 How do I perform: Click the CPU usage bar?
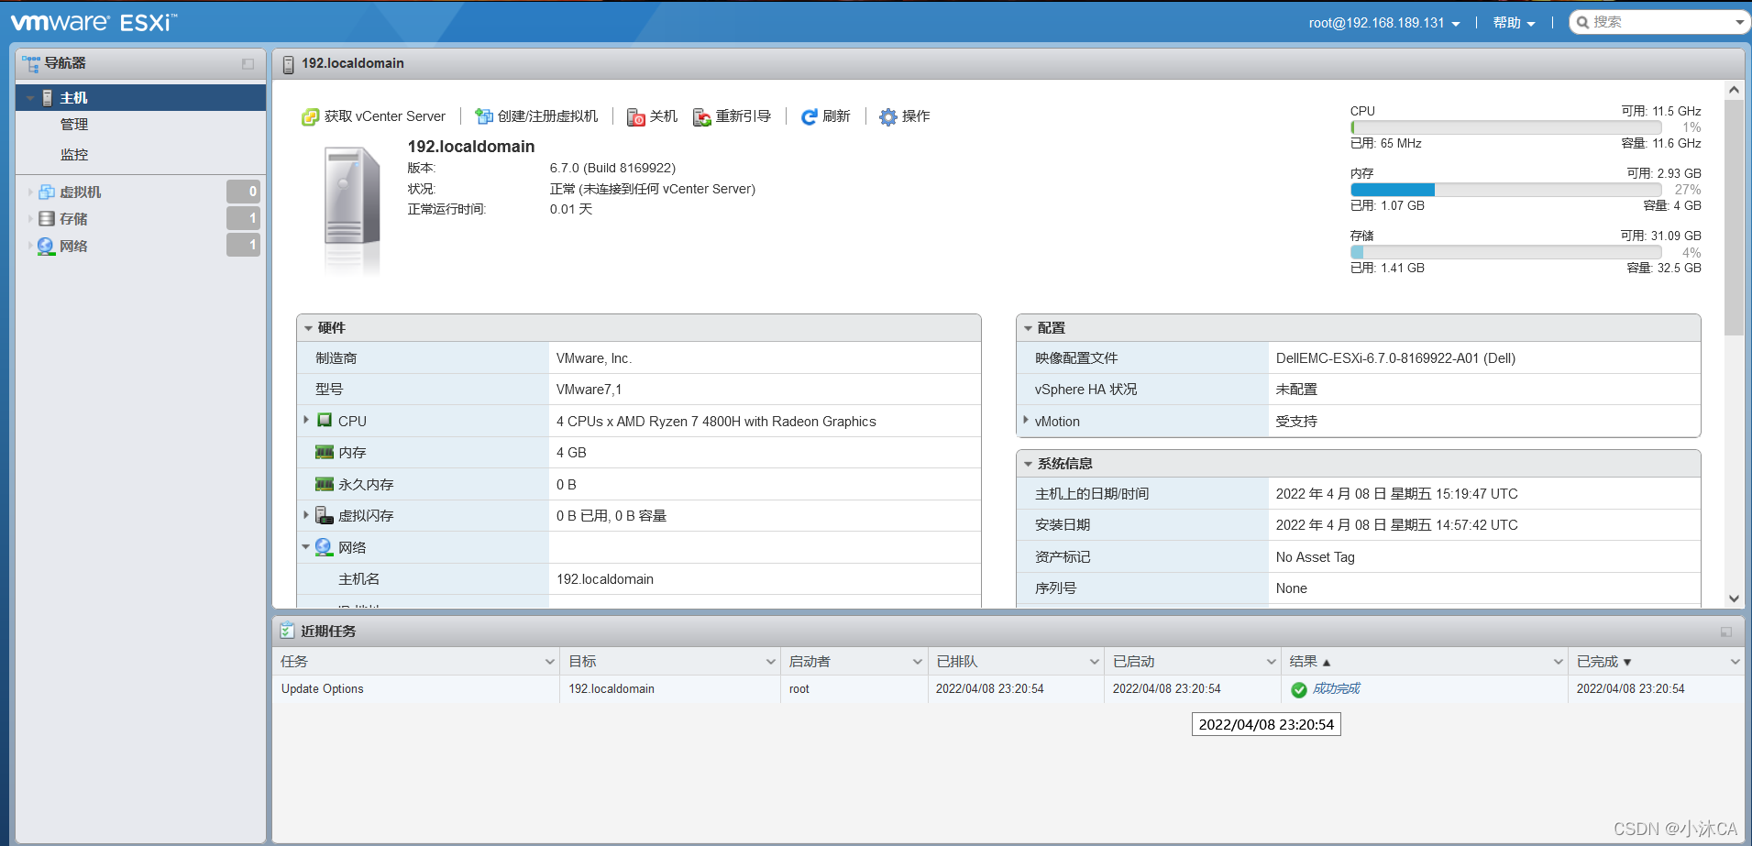click(x=1506, y=127)
